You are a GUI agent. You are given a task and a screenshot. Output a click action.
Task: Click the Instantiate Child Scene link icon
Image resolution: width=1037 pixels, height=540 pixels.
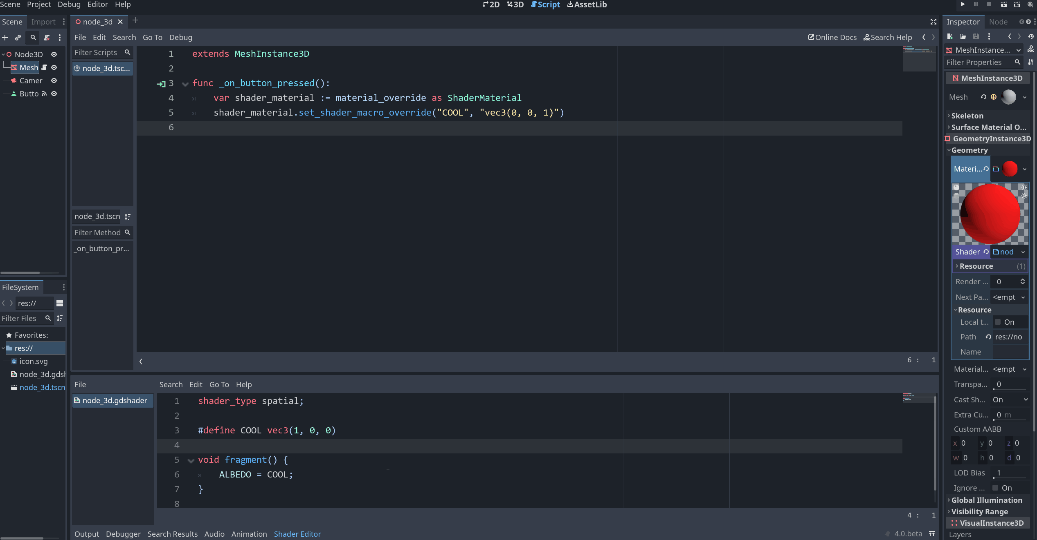point(18,38)
